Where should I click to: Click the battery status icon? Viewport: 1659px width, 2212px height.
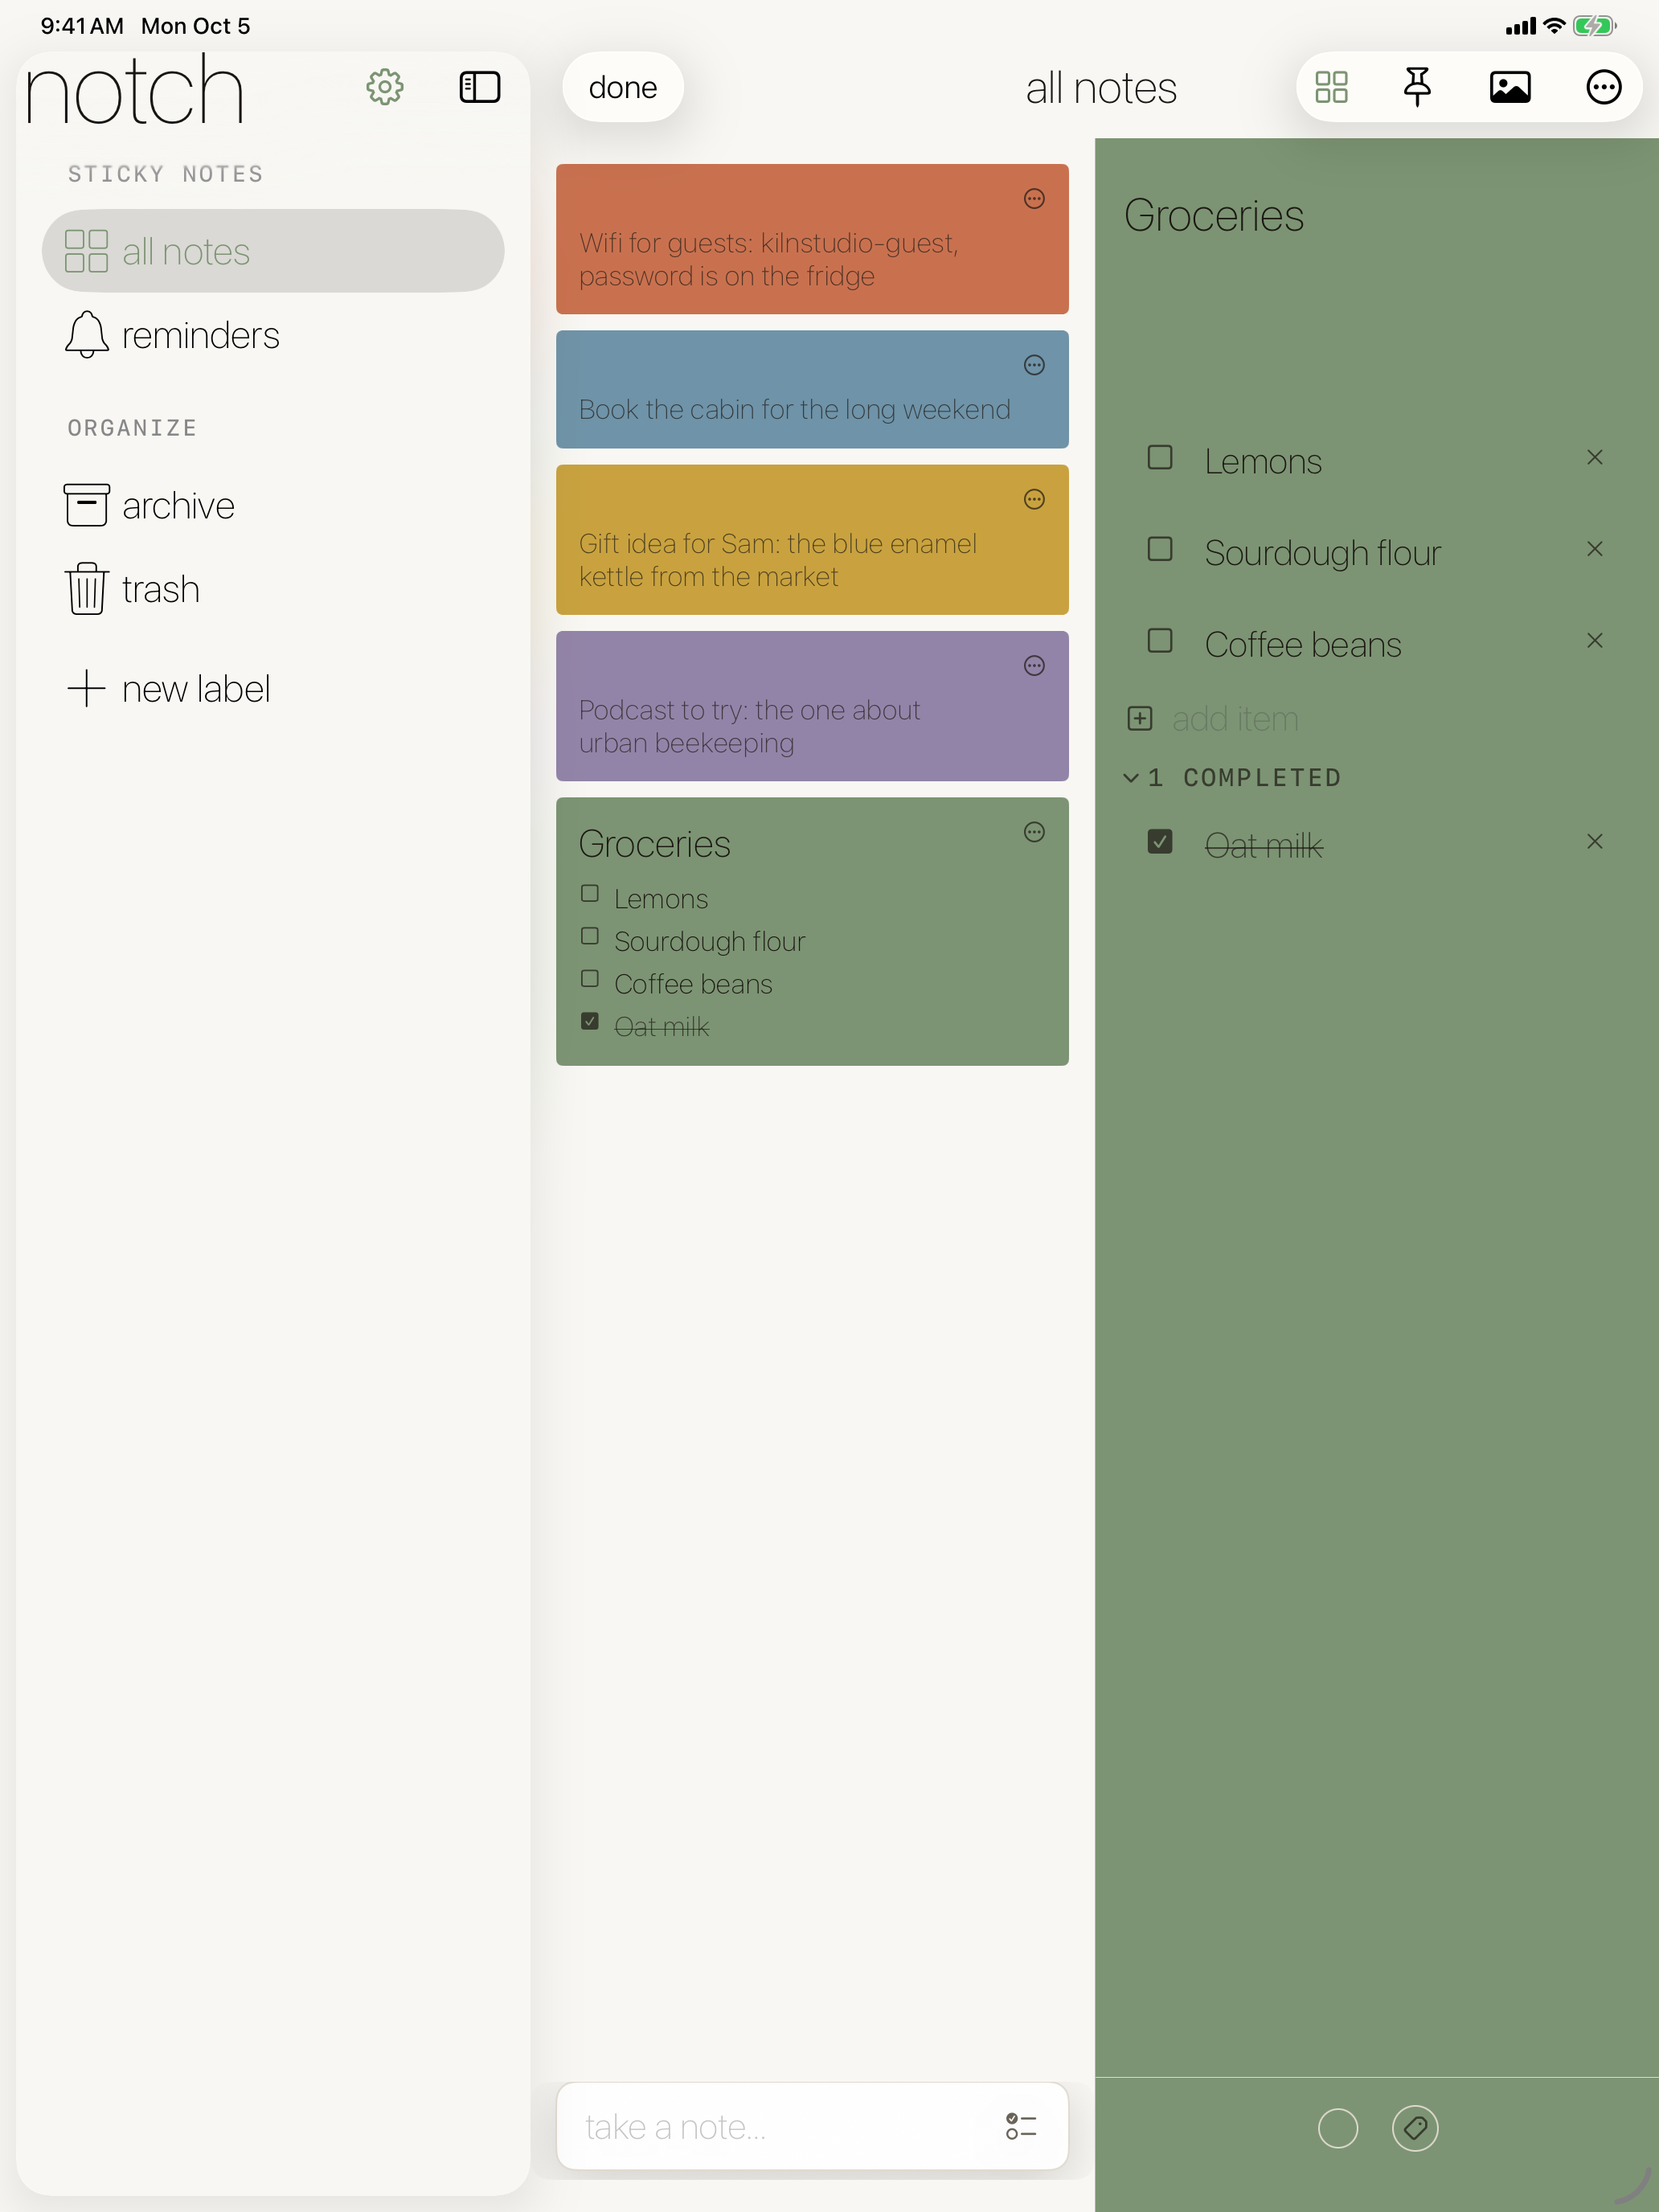pyautogui.click(x=1594, y=26)
